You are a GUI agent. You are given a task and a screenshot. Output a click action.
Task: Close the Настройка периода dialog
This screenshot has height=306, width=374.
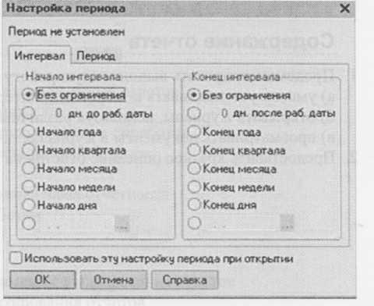344,9
